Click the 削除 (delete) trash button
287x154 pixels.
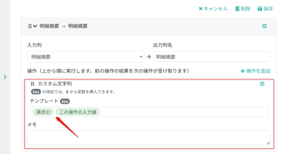click(x=243, y=9)
